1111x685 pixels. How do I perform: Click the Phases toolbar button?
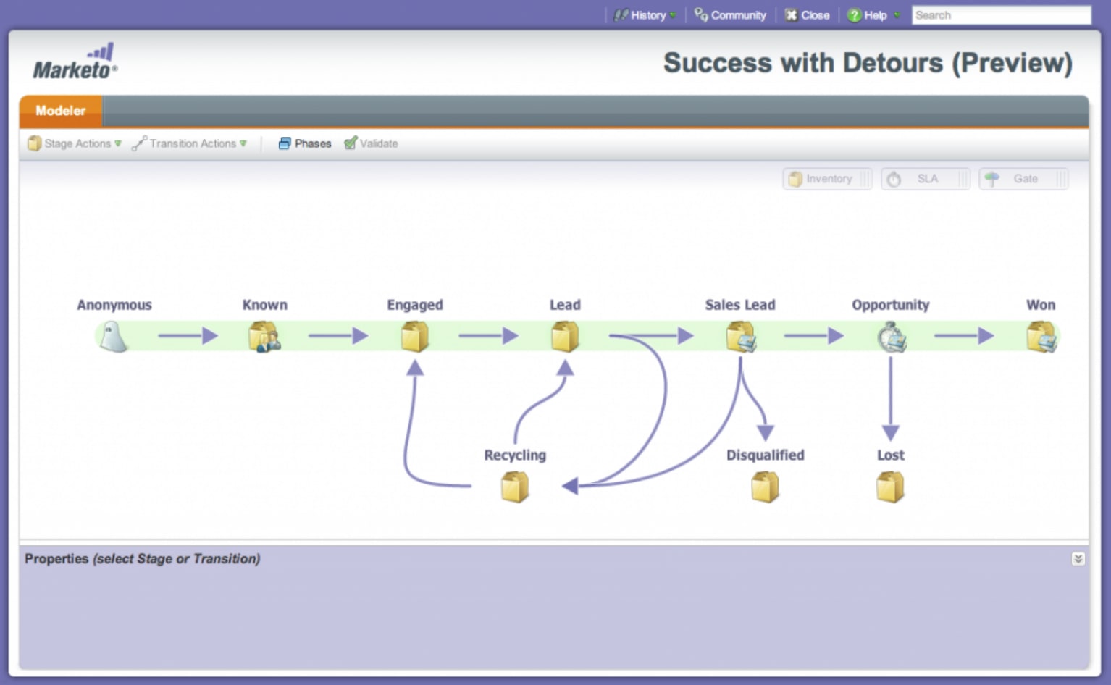click(305, 143)
